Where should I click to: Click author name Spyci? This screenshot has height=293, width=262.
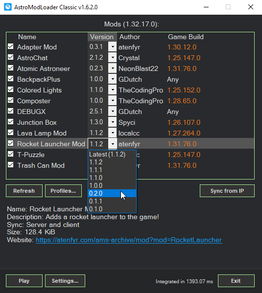127,123
